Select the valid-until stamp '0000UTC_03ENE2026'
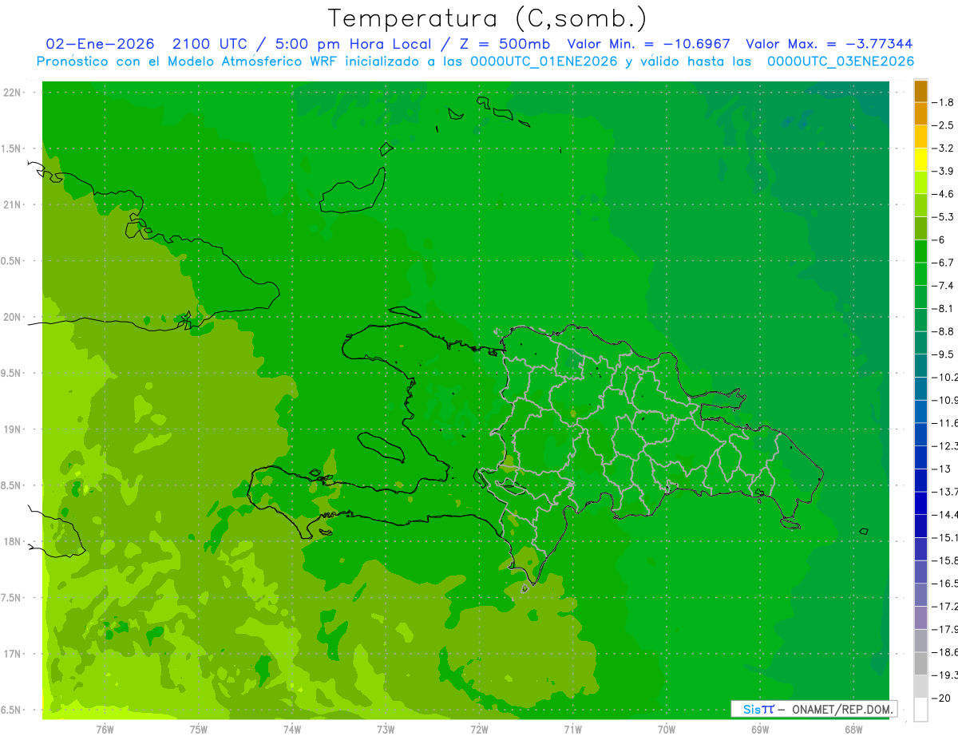 (x=840, y=61)
